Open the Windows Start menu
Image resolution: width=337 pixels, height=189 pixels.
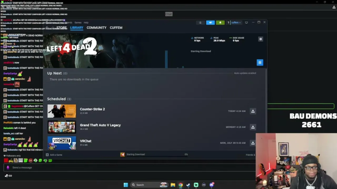click(x=126, y=185)
